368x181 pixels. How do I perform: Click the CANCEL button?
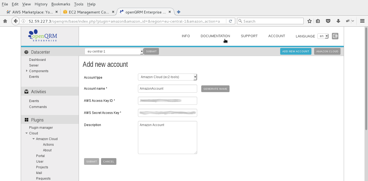click(109, 161)
